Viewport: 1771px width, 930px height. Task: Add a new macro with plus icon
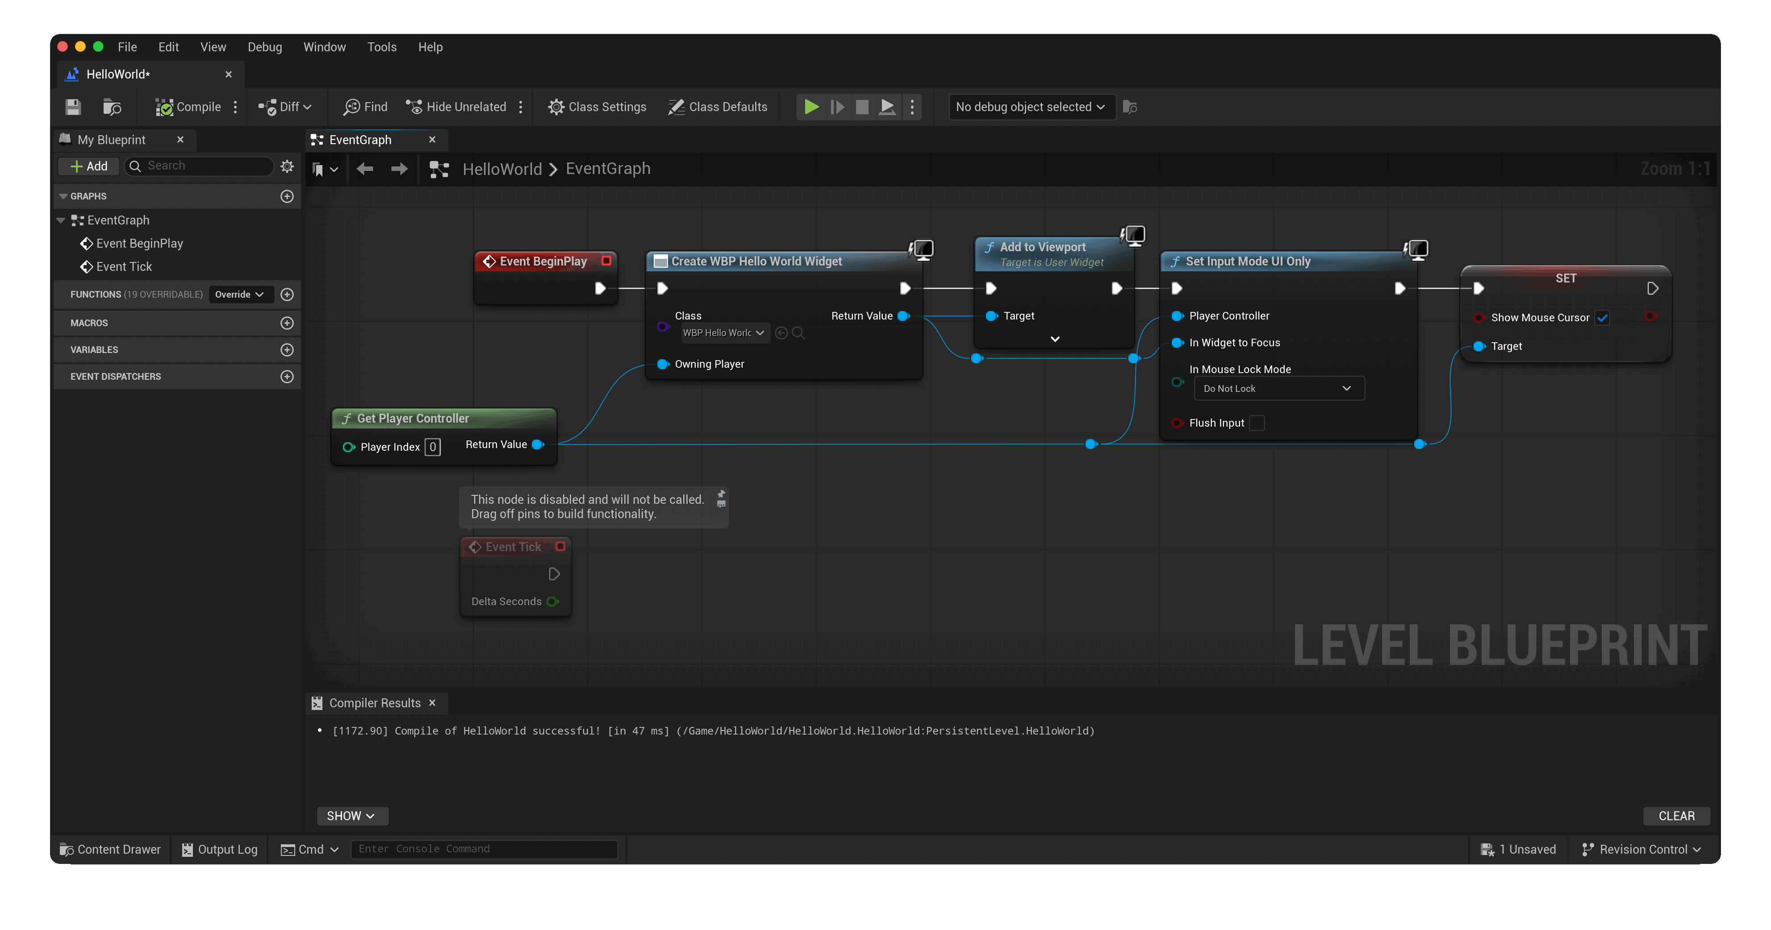288,323
